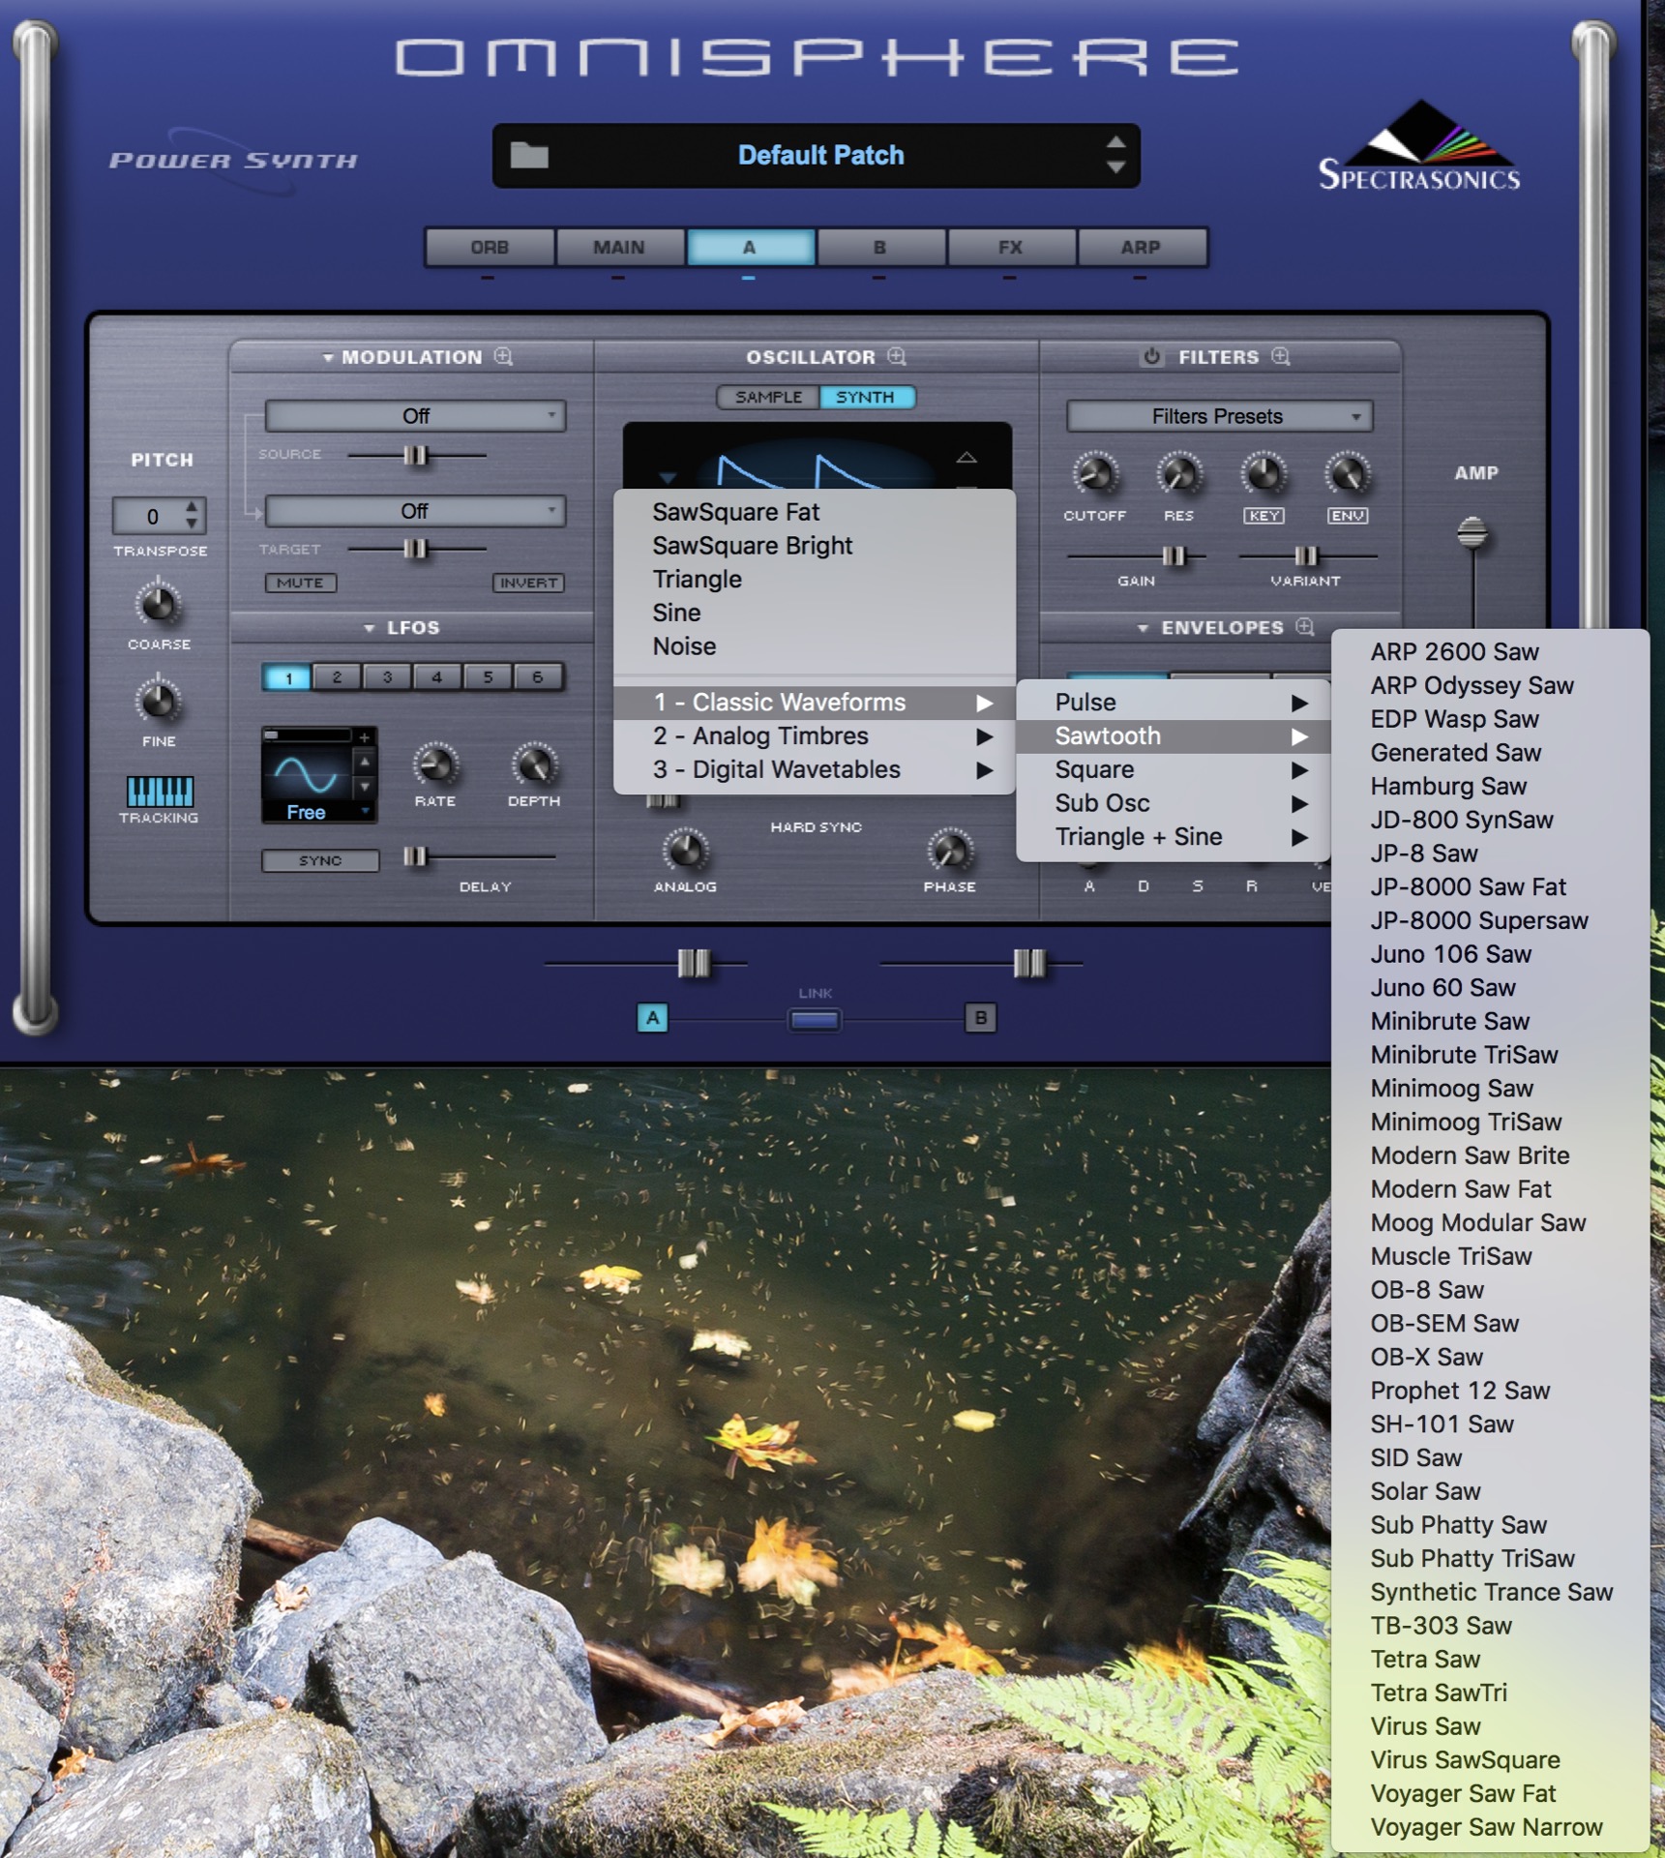Viewport: 1665px width, 1858px height.
Task: Select layer B button
Action: click(980, 1018)
